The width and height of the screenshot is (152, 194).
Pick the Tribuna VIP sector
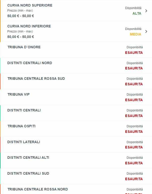pos(19,94)
